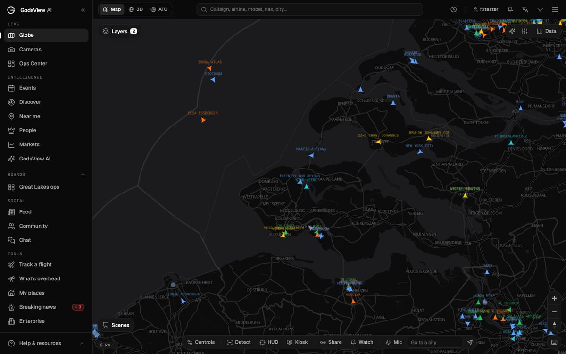Add a new board with plus icon
566x354 pixels.
83,174
